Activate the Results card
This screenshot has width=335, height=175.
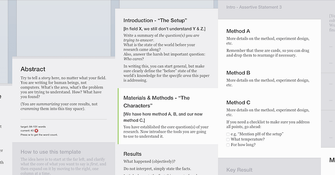coord(166,160)
